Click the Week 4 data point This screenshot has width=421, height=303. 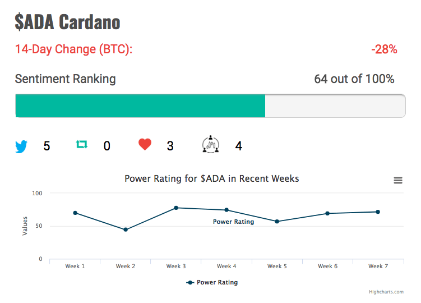(226, 210)
